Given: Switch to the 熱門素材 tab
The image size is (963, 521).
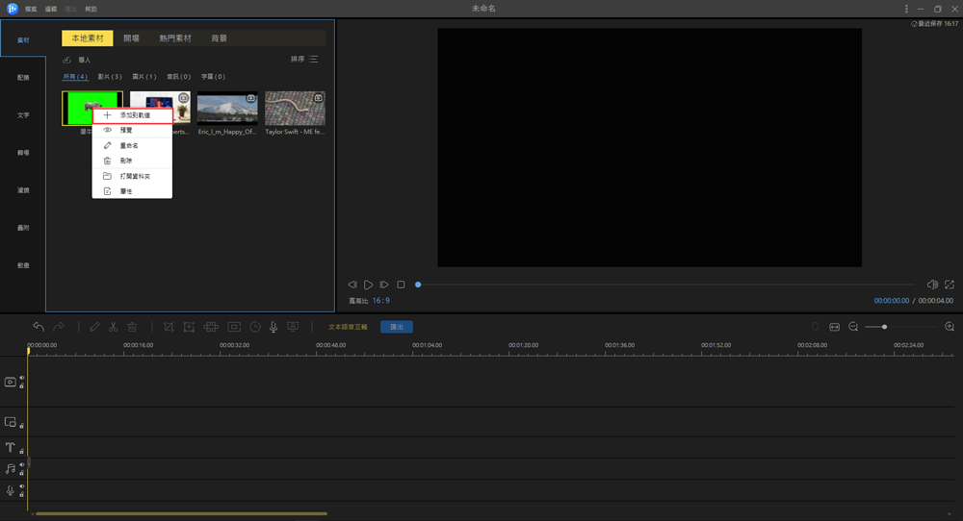Looking at the screenshot, I should (x=175, y=38).
